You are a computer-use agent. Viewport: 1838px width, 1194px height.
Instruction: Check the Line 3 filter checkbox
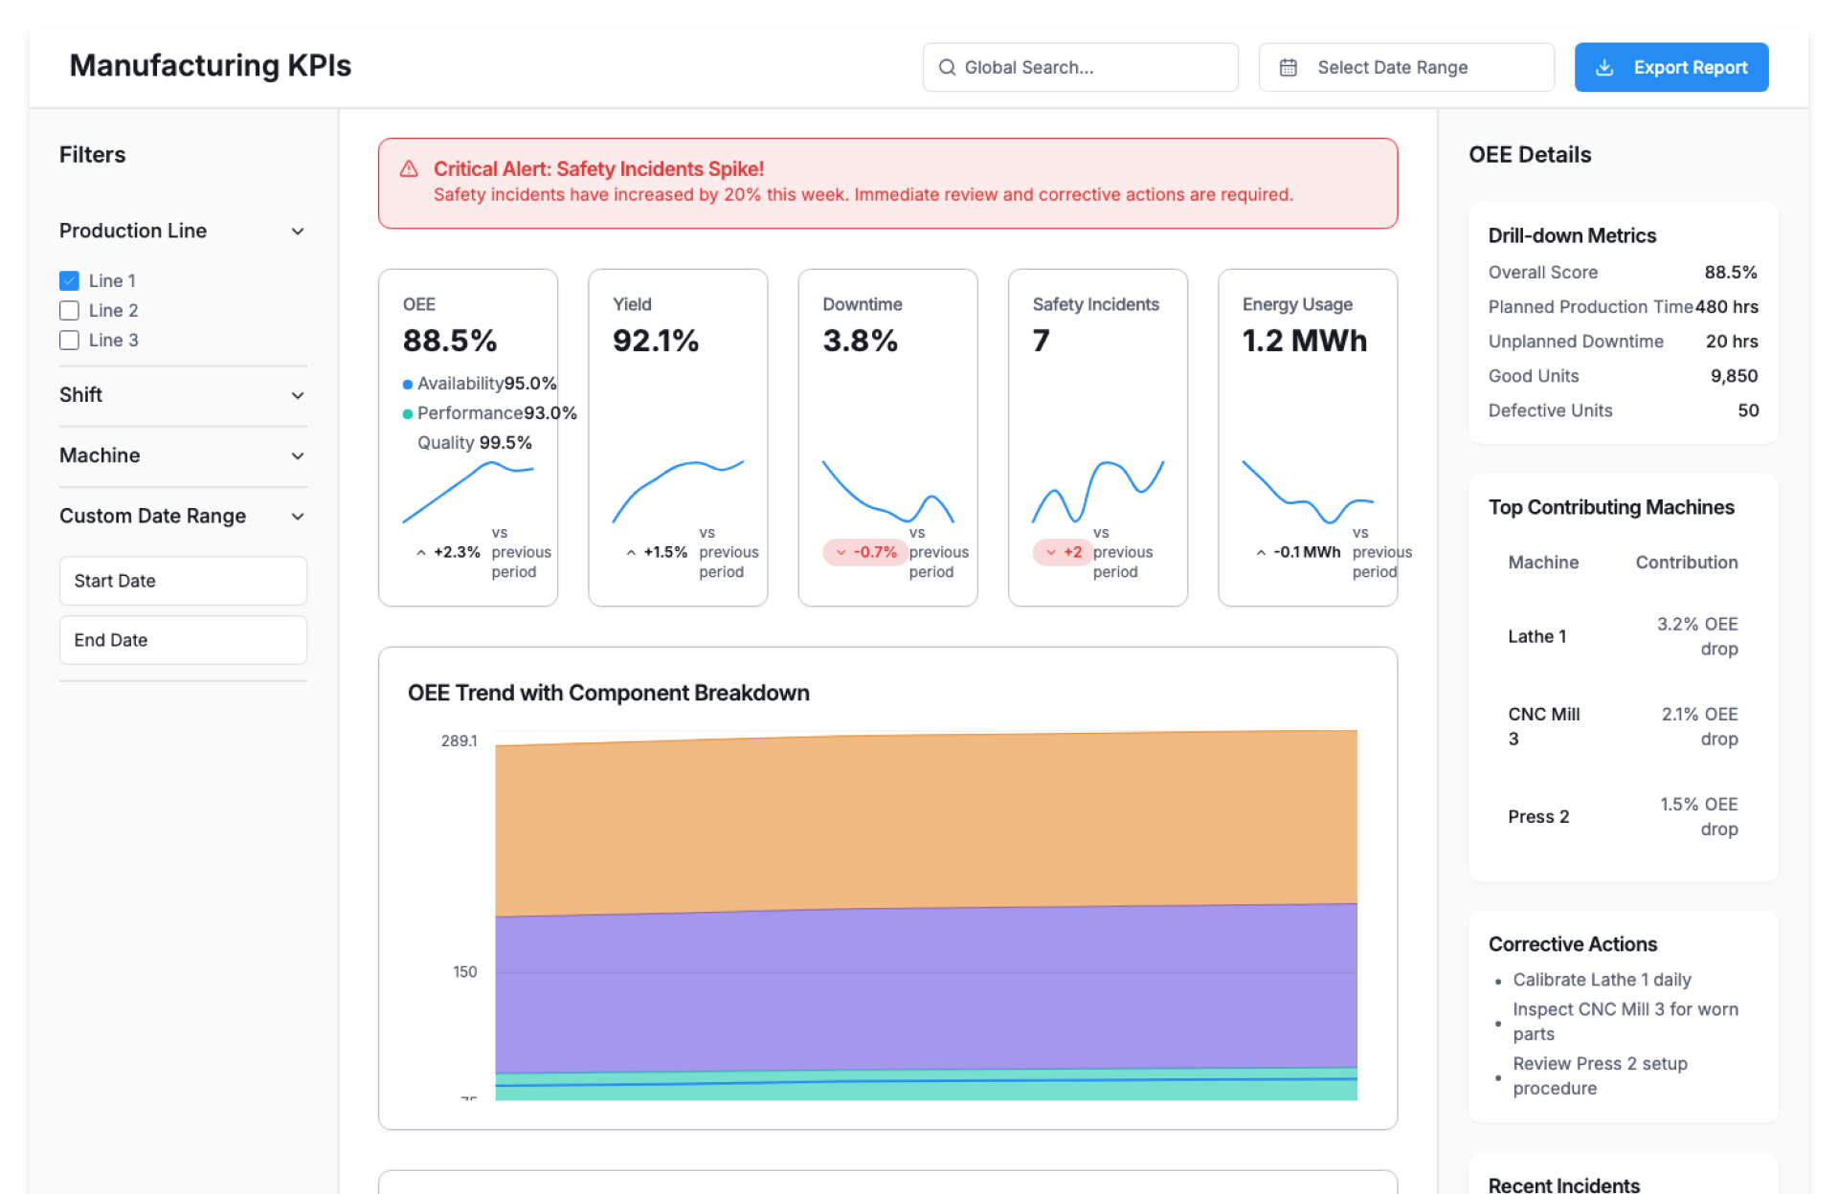pyautogui.click(x=69, y=340)
